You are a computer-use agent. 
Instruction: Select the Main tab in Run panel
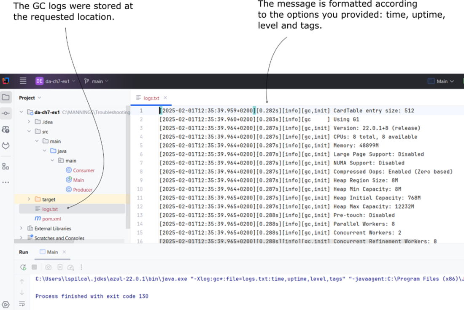pos(49,252)
